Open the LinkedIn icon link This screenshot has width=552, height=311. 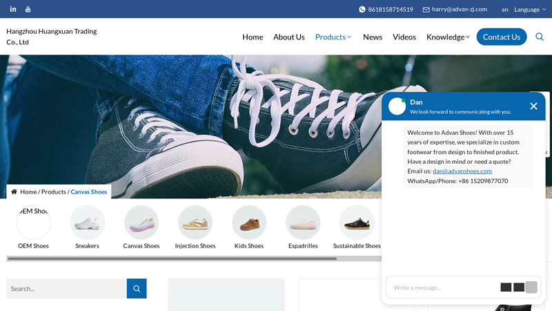pos(13,9)
